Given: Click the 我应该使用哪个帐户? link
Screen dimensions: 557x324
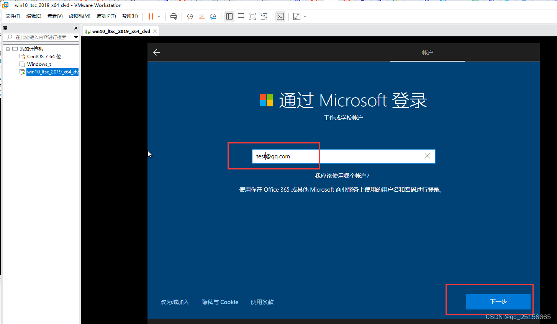Looking at the screenshot, I should pyautogui.click(x=342, y=176).
